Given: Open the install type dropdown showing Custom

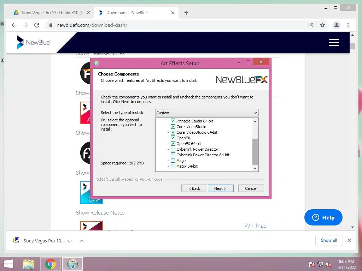Looking at the screenshot, I should pyautogui.click(x=207, y=113).
